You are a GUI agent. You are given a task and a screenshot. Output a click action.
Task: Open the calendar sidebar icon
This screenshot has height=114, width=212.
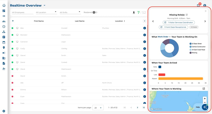pyautogui.click(x=4, y=42)
